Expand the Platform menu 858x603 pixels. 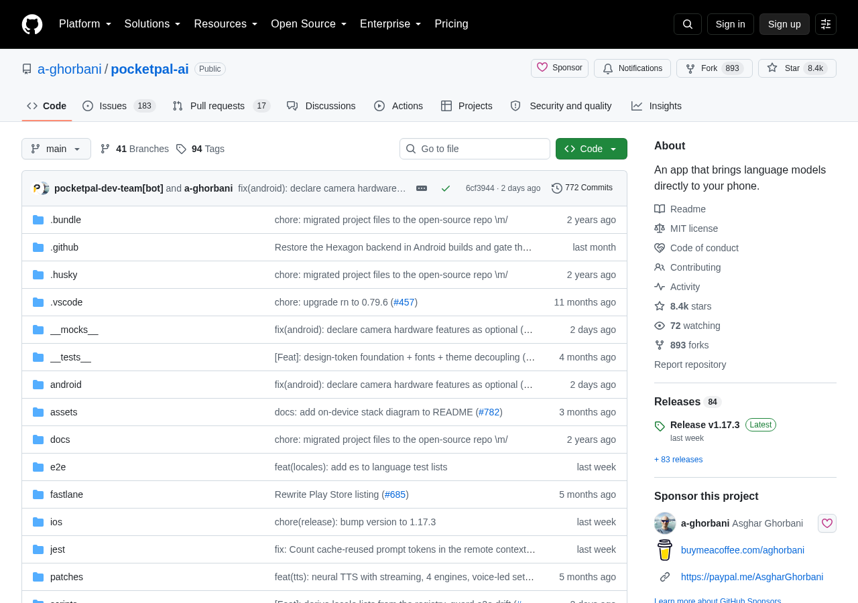click(x=85, y=24)
